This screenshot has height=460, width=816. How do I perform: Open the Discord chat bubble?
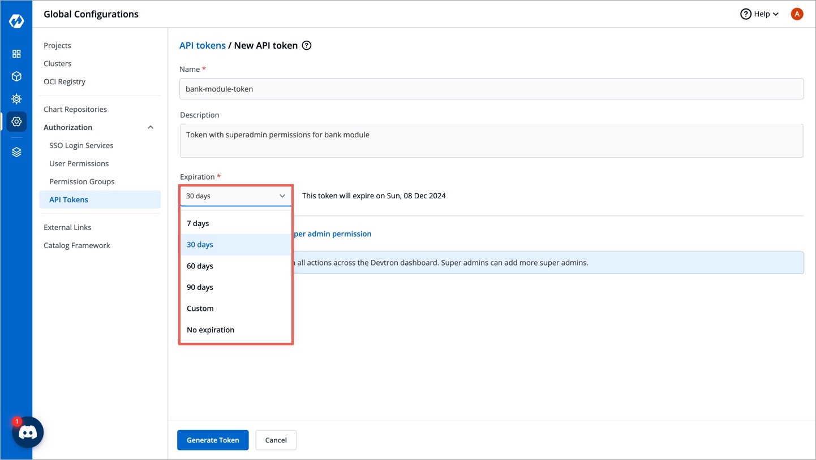[x=28, y=432]
